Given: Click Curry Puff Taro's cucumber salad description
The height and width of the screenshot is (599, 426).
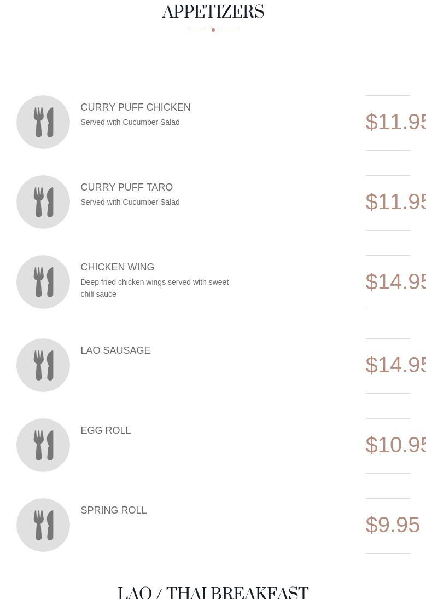Looking at the screenshot, I should [130, 202].
